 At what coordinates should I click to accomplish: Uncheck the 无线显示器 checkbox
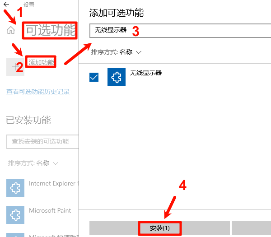(x=94, y=77)
